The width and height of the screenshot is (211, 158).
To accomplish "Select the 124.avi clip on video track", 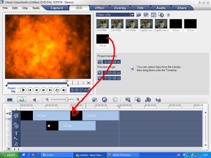I will pyautogui.click(x=95, y=116).
